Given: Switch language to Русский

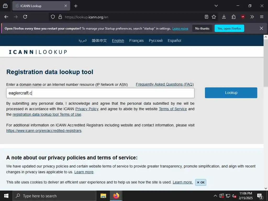Looking at the screenshot, I should pos(155,41).
